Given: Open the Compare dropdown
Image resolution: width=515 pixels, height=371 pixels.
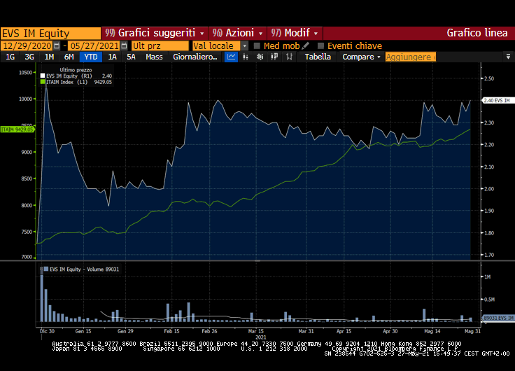Looking at the screenshot, I should click(x=361, y=57).
